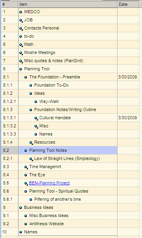Select the Business Ideas item

pos(39,207)
